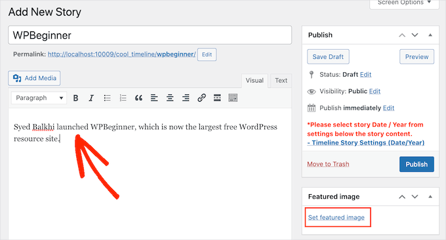
Task: Move the Publish panel up
Action: (x=402, y=35)
